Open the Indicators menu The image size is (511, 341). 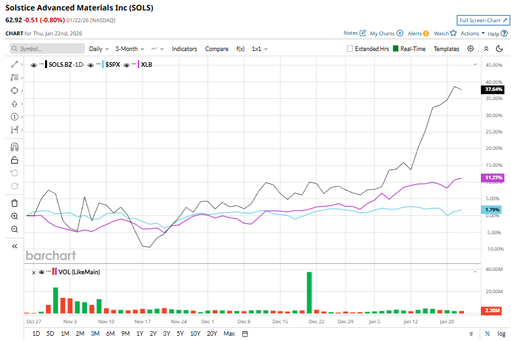point(184,48)
